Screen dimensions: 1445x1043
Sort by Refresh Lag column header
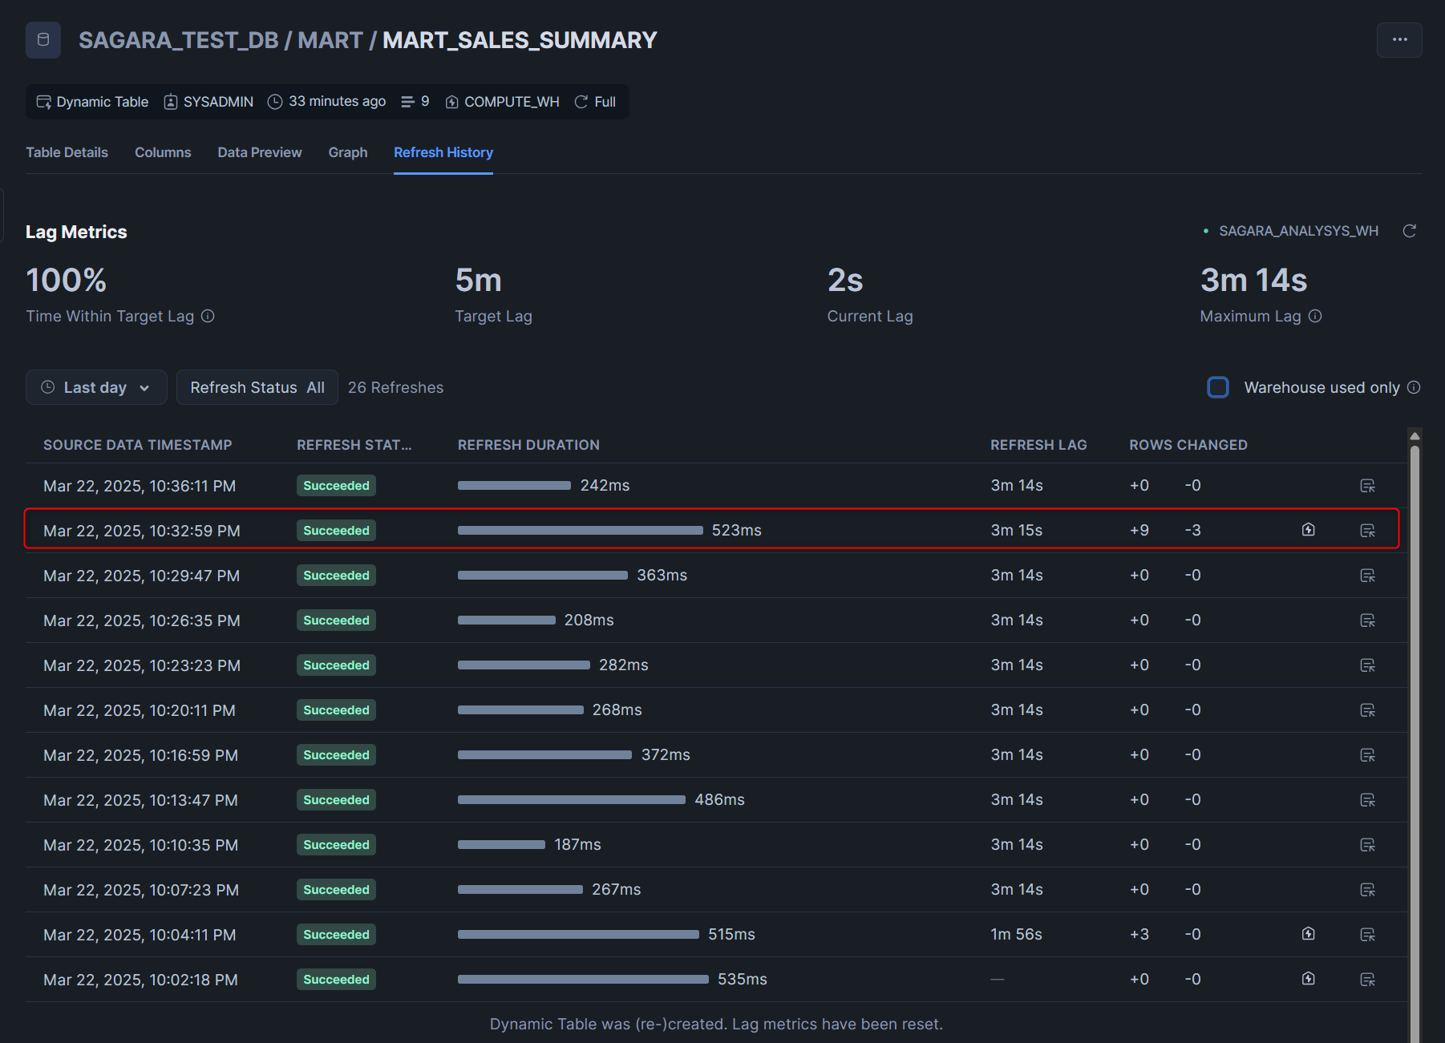[1038, 445]
